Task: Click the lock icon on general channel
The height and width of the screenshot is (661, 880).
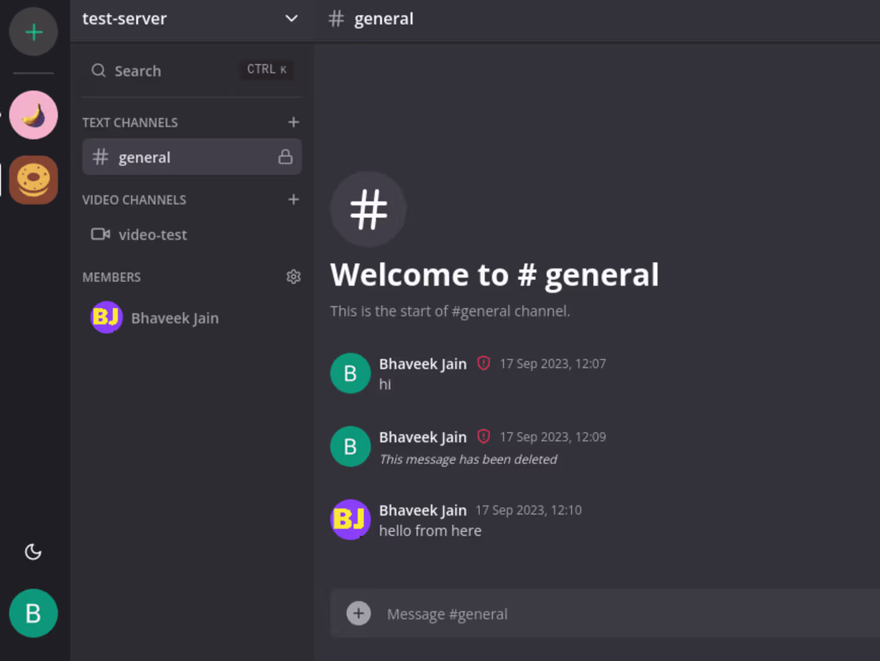Action: coord(285,157)
